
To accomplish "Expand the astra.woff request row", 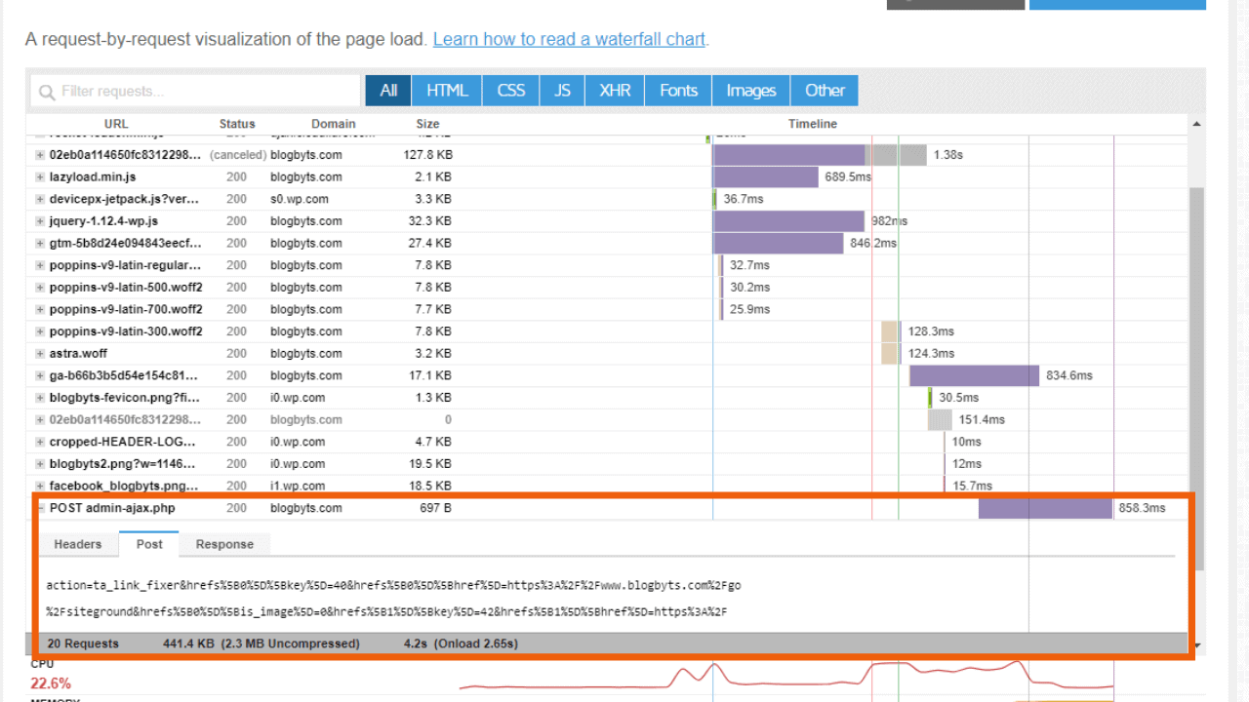I will coord(40,354).
